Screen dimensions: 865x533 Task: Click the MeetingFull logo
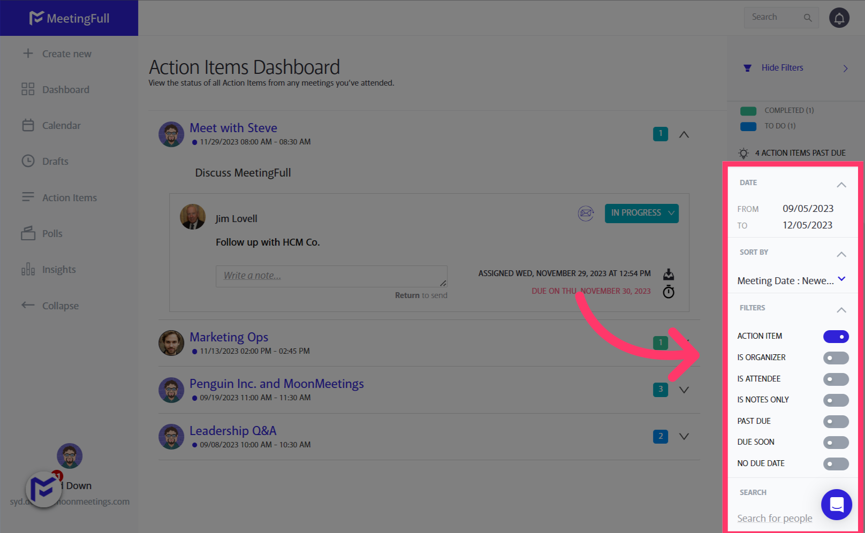(69, 18)
